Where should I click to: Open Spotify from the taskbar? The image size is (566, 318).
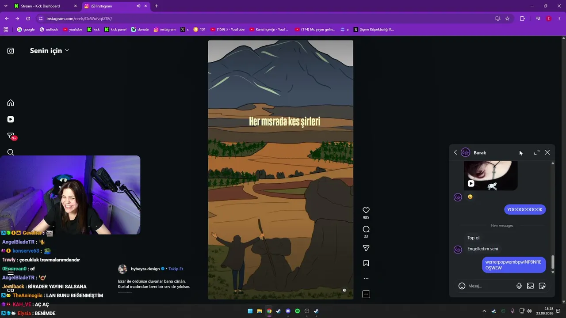pyautogui.click(x=297, y=311)
